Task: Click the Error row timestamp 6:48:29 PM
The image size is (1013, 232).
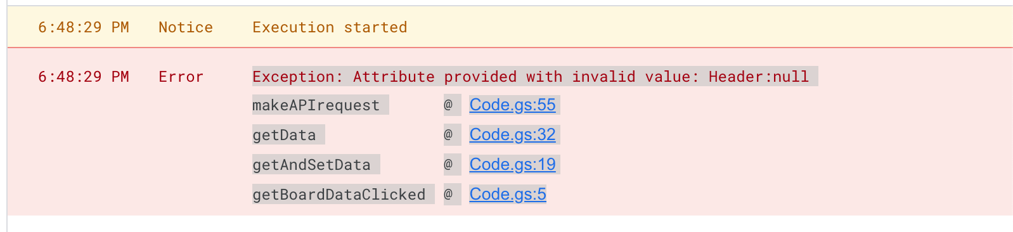Action: coord(84,77)
